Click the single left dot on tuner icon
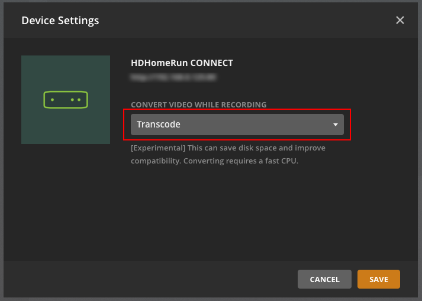This screenshot has height=301, width=422. pyautogui.click(x=53, y=100)
